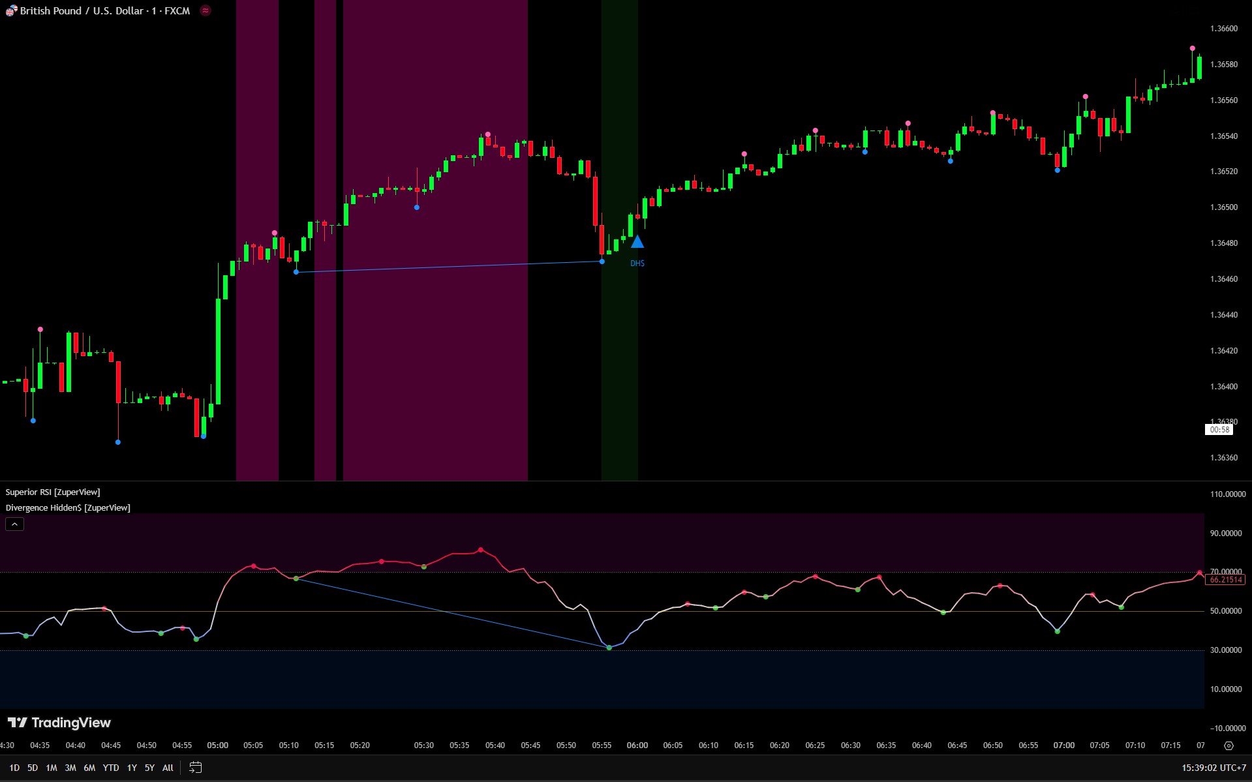Open time axis settings gear icon
This screenshot has width=1252, height=782.
coord(1229,745)
